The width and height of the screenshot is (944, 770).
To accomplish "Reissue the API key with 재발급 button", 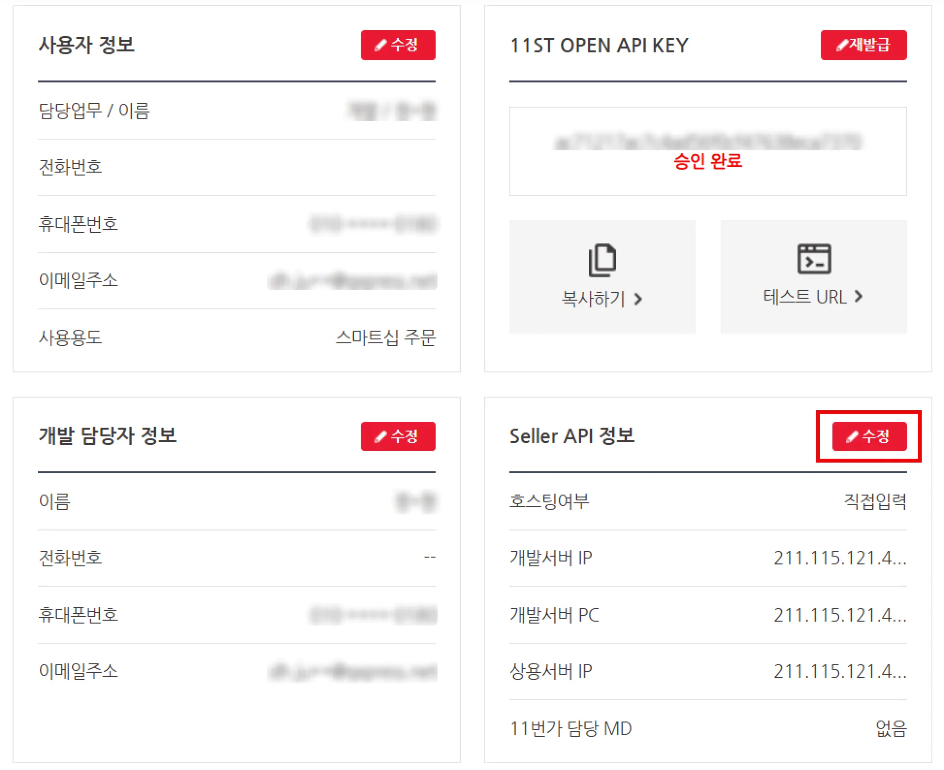I will coord(863,45).
